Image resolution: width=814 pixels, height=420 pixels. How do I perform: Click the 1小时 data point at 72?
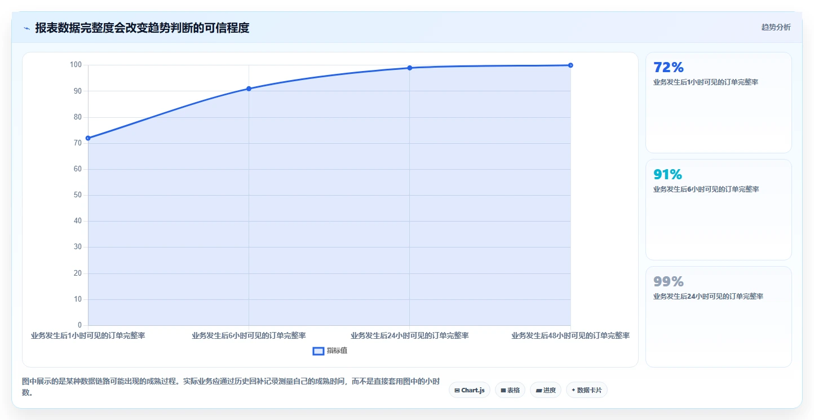pyautogui.click(x=88, y=138)
